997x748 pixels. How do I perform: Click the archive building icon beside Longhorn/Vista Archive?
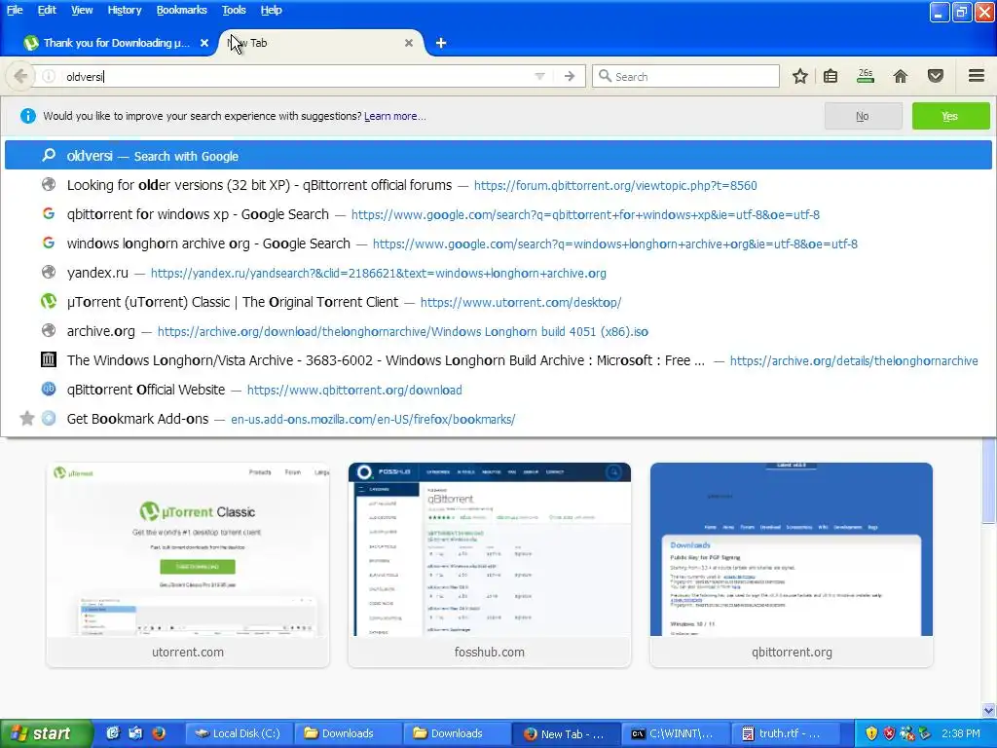(49, 360)
